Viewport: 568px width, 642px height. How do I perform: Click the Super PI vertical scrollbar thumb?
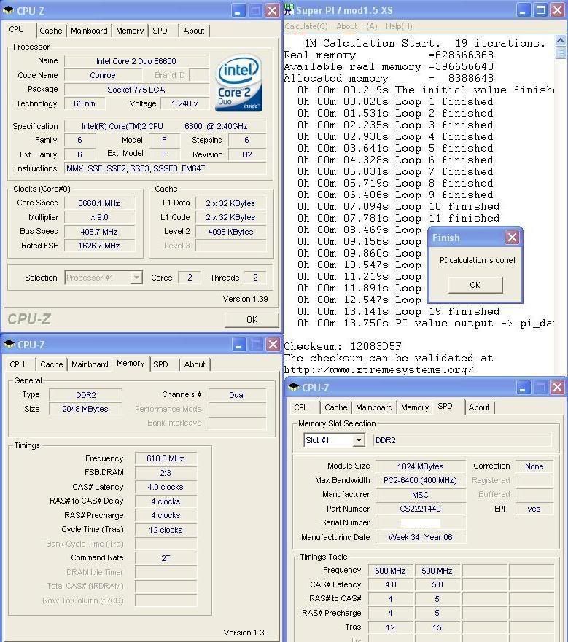click(560, 52)
